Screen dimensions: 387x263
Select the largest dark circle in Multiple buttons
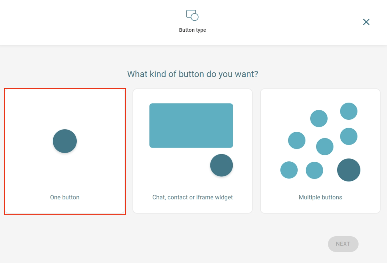pos(349,170)
